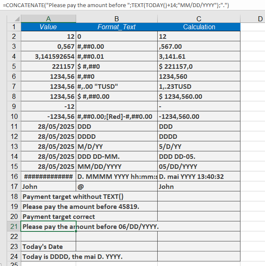Image resolution: width=265 pixels, height=266 pixels.
Task: Select 'Payment target whithout TEXT()' cell
Action: [x=89, y=196]
